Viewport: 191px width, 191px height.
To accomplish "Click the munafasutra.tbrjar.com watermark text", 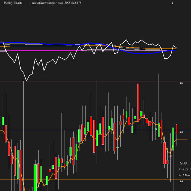I will (47, 3).
